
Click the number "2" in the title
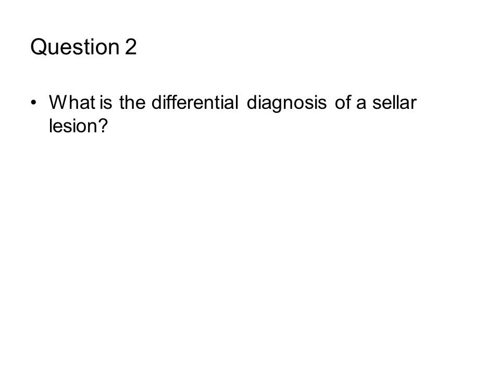coord(131,47)
